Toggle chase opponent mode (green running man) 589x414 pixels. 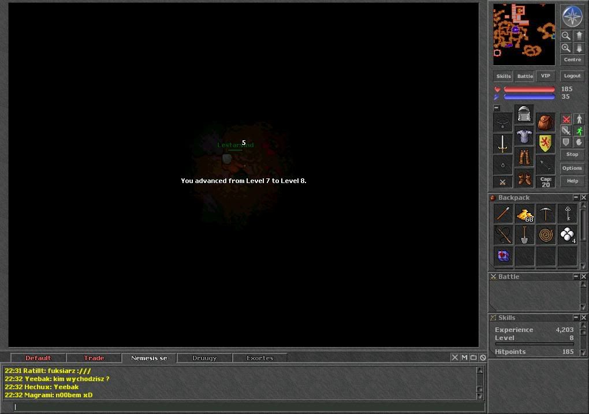point(579,130)
